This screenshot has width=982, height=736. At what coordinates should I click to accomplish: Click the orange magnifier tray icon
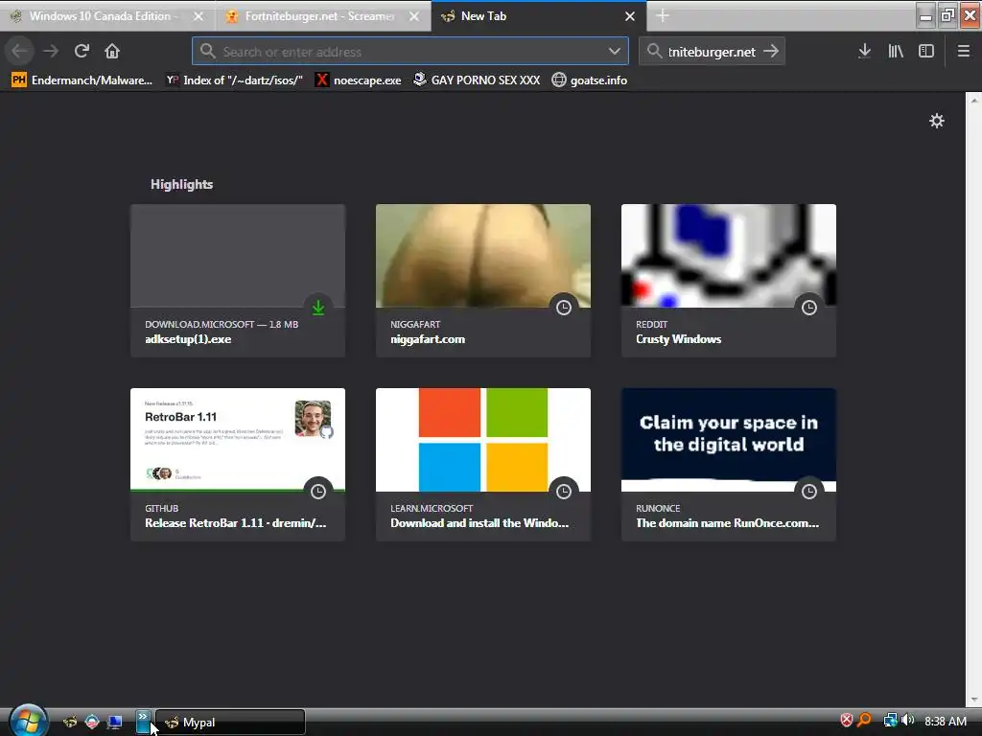click(864, 720)
